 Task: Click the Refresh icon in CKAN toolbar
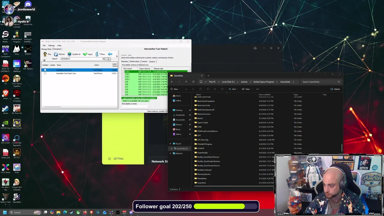click(x=56, y=54)
